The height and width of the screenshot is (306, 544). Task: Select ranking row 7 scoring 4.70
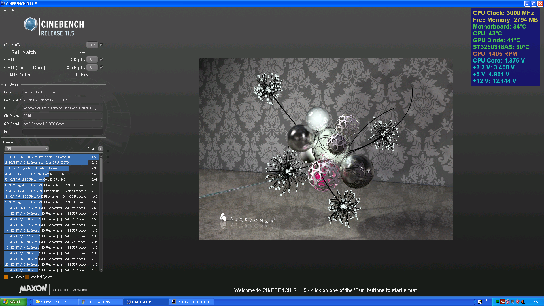[51, 191]
